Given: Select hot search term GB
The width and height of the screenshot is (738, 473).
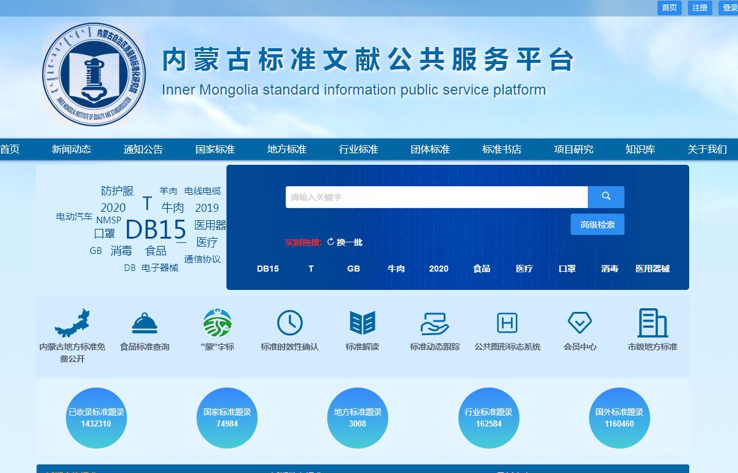Looking at the screenshot, I should pyautogui.click(x=353, y=269).
